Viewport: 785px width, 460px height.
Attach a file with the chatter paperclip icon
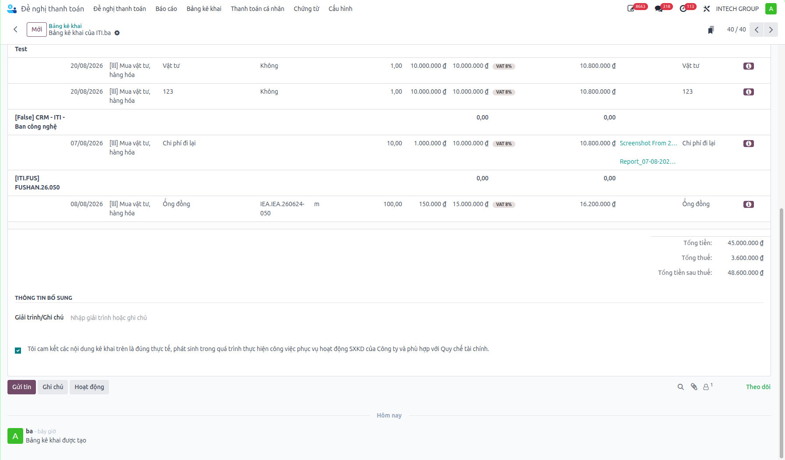point(694,387)
